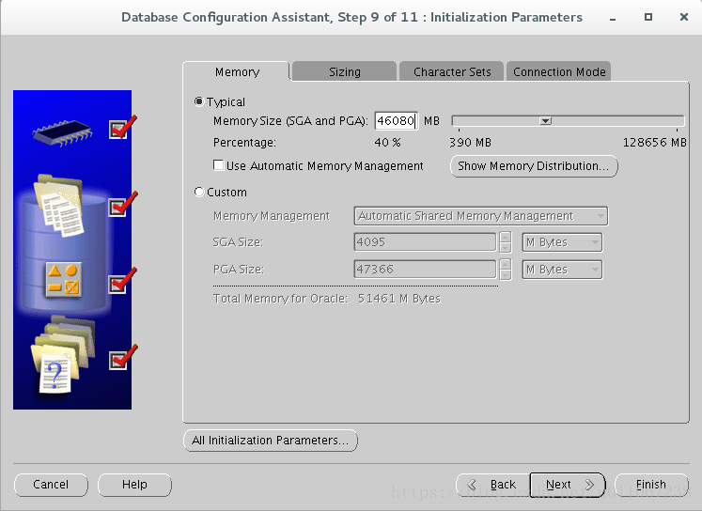Click the memory chip icon in sidebar

point(62,132)
